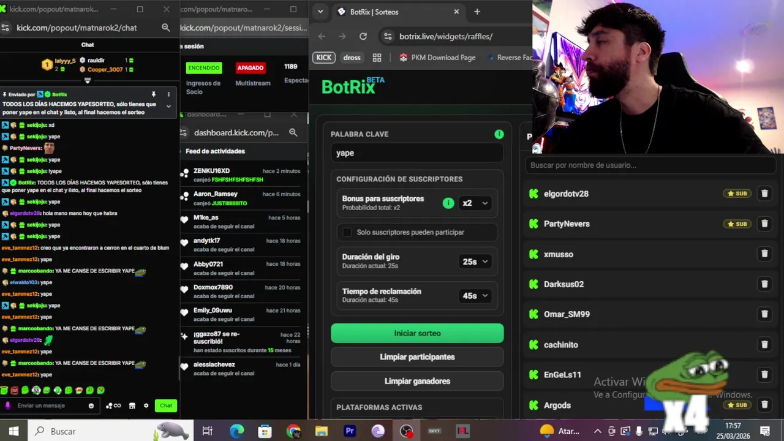This screenshot has height=441, width=784.
Task: Click the SUB badge next to elgordotv28
Action: pos(737,194)
